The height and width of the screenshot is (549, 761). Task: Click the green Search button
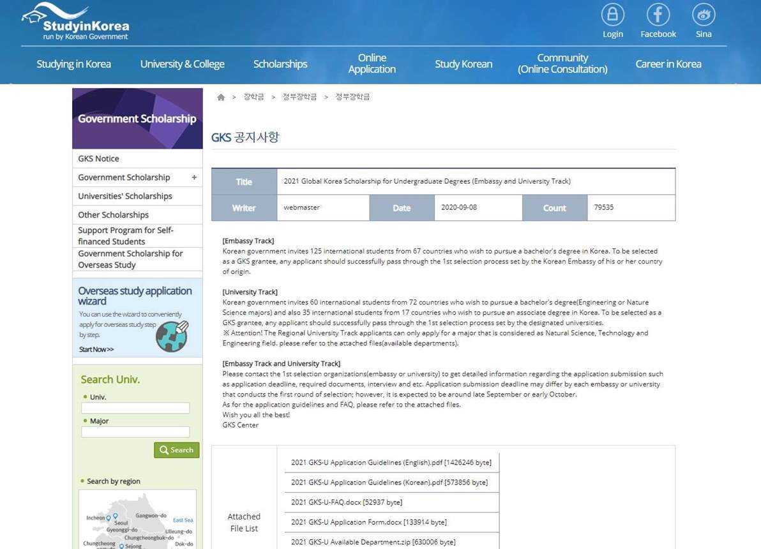(x=176, y=450)
